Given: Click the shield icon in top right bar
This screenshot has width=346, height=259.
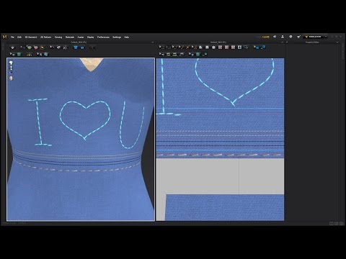Looking at the screenshot, I should [290, 37].
